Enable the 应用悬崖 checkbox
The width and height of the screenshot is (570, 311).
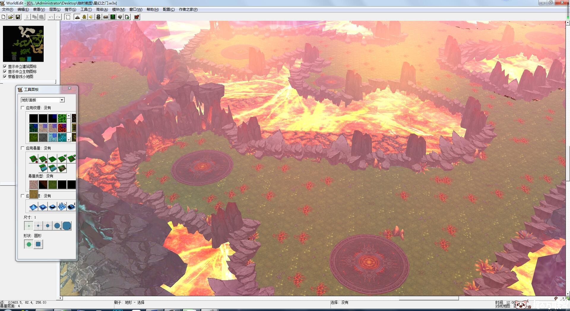pyautogui.click(x=23, y=148)
